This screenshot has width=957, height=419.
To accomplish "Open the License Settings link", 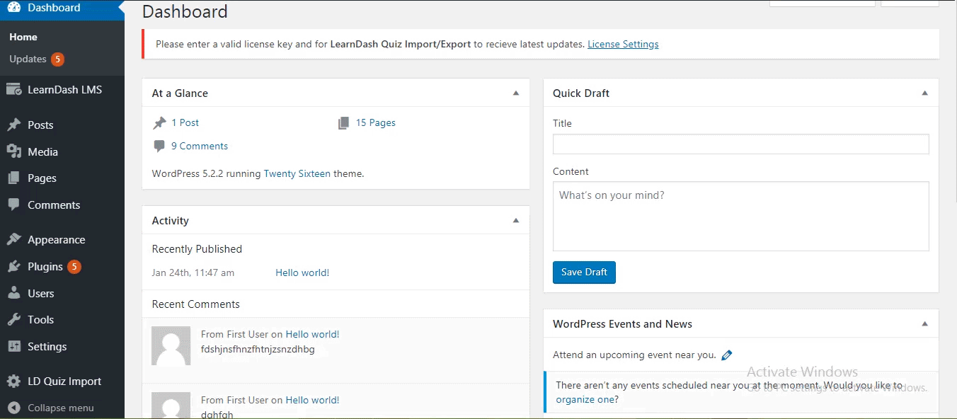I will (x=623, y=44).
